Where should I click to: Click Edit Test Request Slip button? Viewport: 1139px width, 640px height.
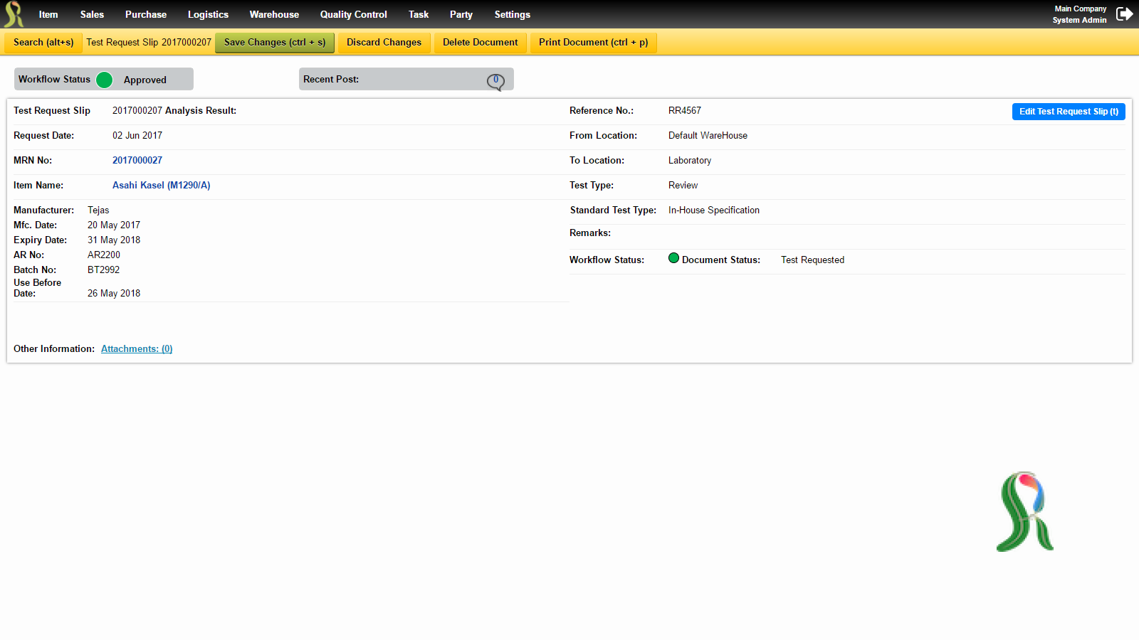point(1069,112)
